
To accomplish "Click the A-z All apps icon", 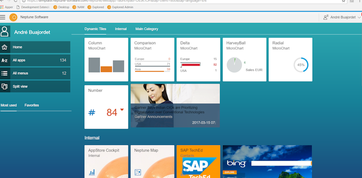I will [x=5, y=61].
